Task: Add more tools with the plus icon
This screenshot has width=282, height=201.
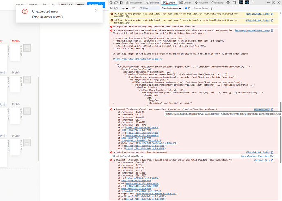Action: pyautogui.click(x=253, y=2)
